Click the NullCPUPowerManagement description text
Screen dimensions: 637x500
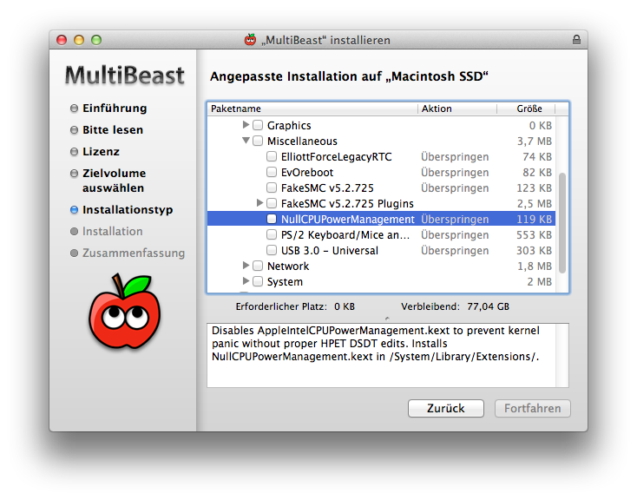(x=376, y=344)
